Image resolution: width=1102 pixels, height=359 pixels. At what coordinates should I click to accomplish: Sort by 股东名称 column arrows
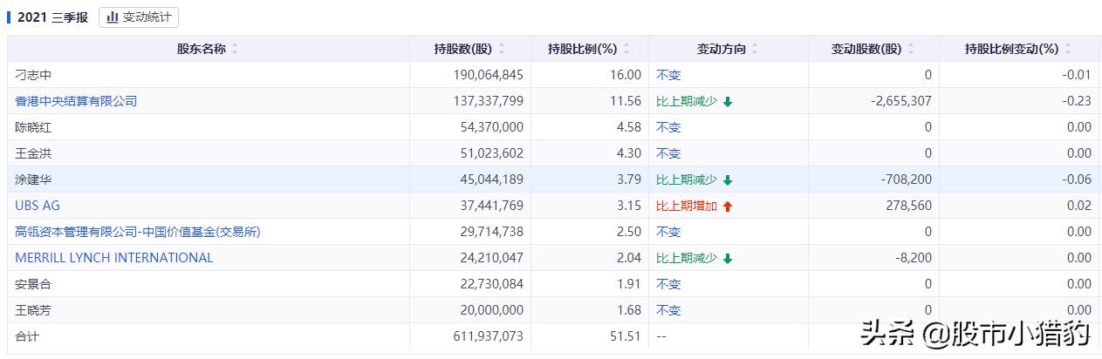[x=235, y=49]
